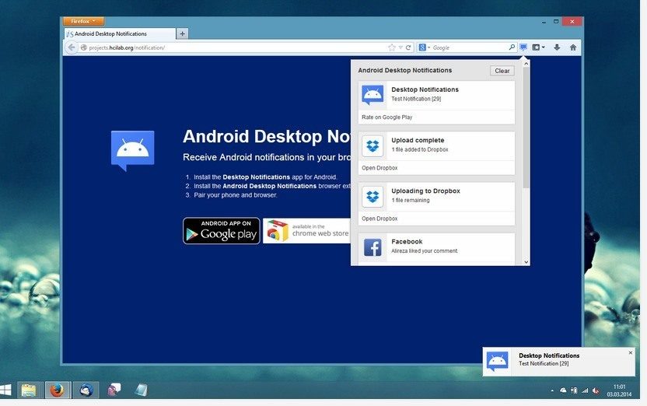Open Thunderbird from the taskbar
Screen dimensions: 647x406
(86, 390)
